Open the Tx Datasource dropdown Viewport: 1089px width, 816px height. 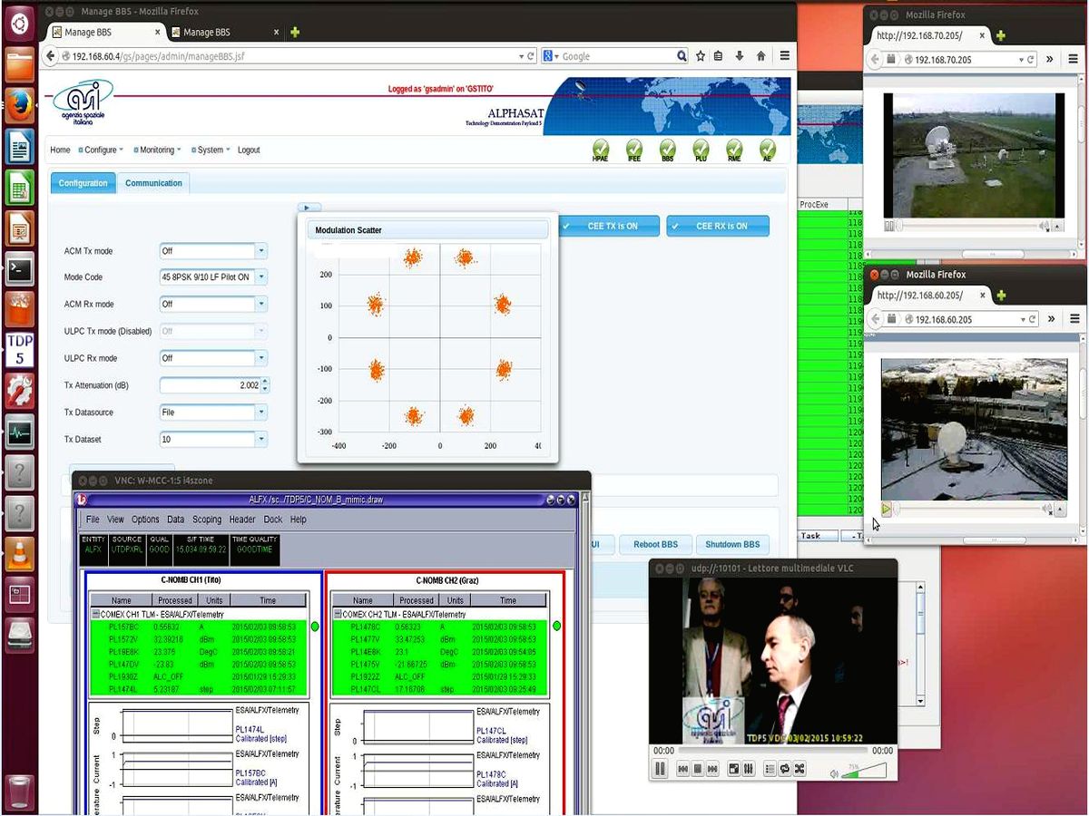pyautogui.click(x=261, y=413)
